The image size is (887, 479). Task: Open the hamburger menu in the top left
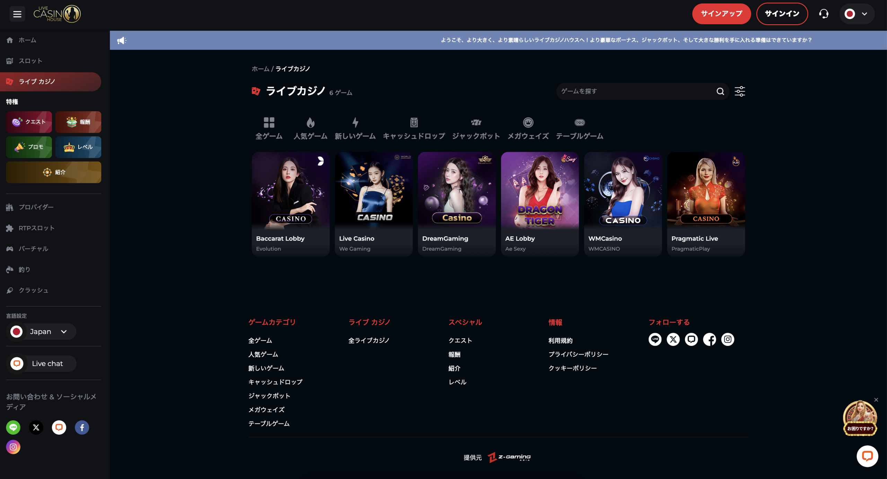coord(17,14)
